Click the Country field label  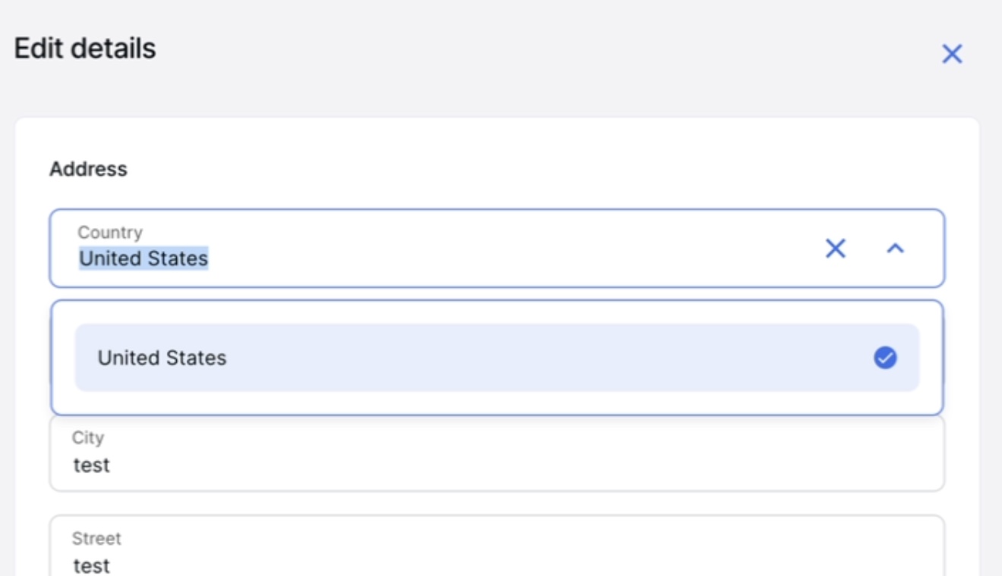click(110, 233)
